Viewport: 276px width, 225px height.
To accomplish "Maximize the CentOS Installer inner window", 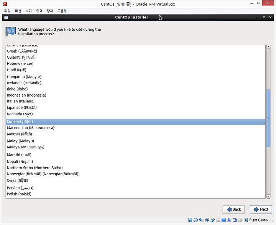I will [x=264, y=17].
